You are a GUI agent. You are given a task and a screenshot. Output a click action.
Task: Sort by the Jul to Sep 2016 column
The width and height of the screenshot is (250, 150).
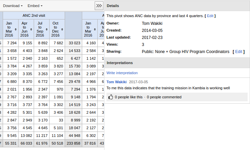point(41,29)
